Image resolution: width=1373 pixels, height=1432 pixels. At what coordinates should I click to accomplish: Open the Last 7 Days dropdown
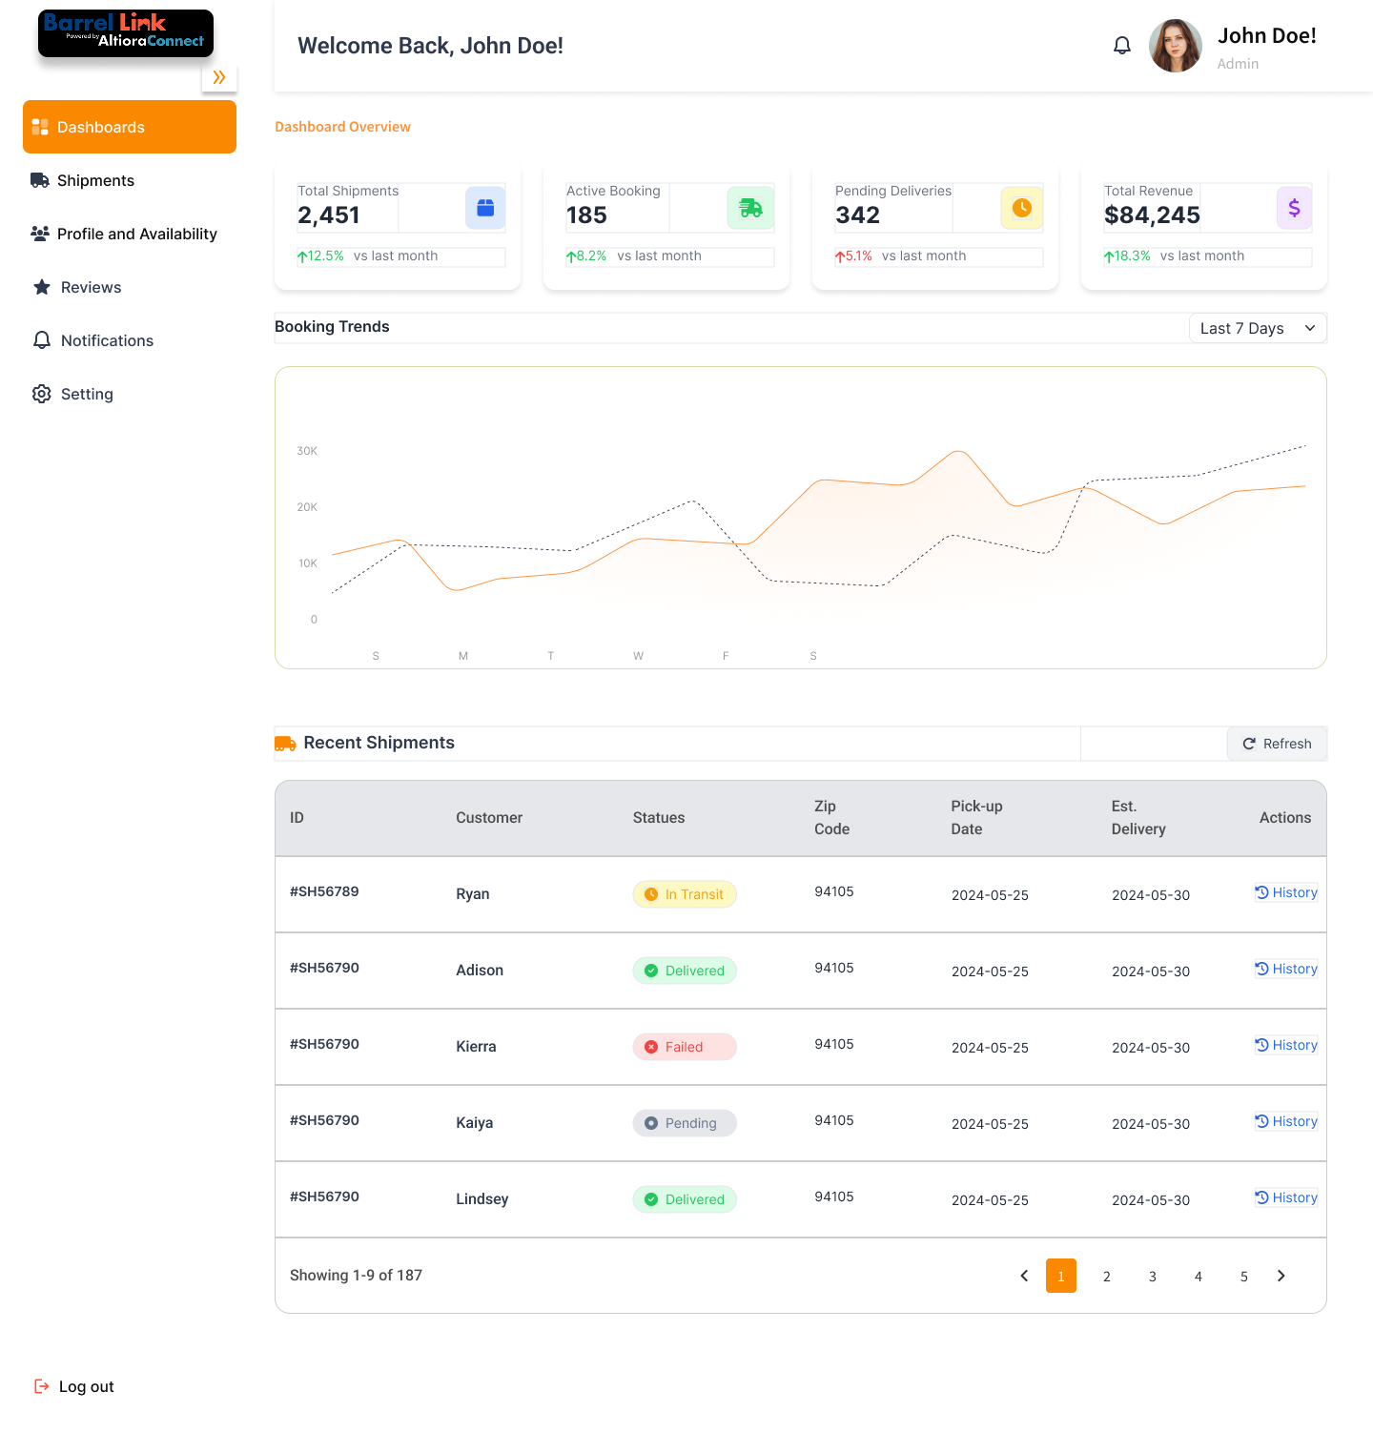pyautogui.click(x=1257, y=328)
